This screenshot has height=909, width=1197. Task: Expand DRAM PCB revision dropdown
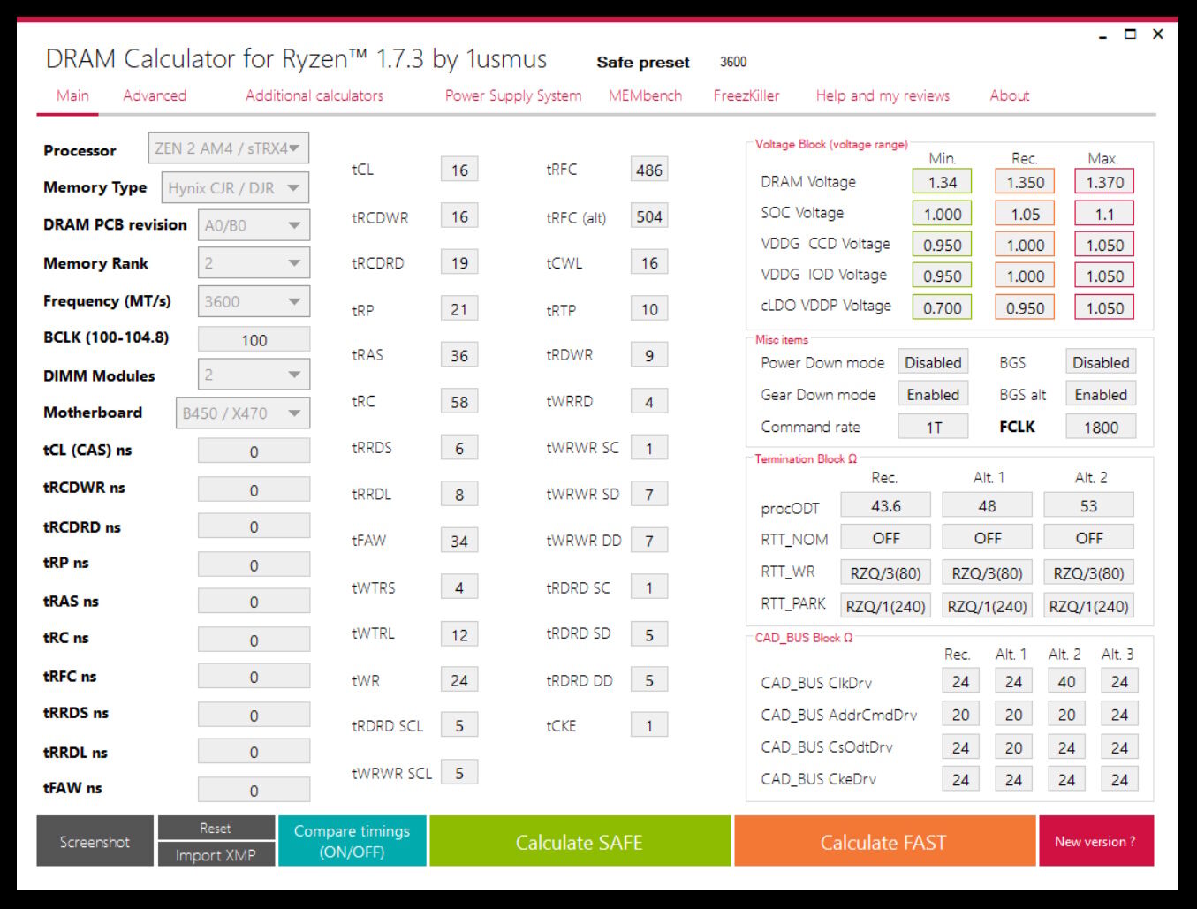coord(254,225)
